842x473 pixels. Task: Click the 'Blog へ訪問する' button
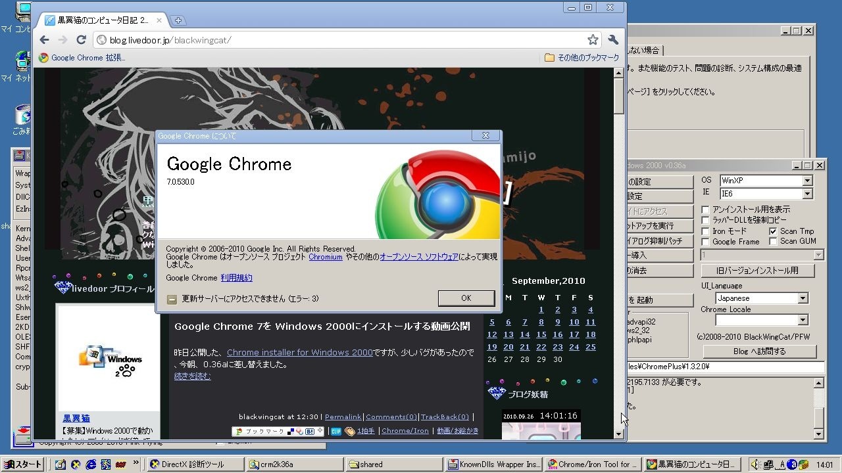pos(759,351)
